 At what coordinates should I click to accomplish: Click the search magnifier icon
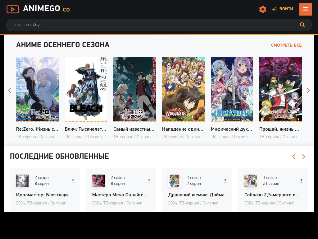[302, 25]
